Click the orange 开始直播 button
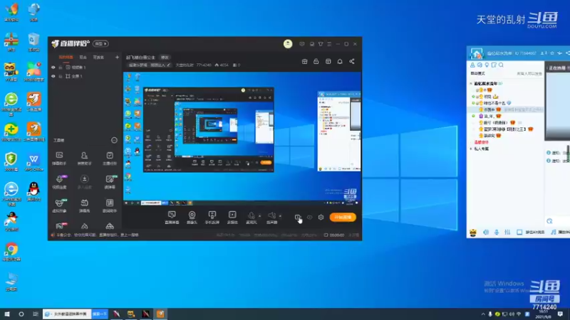 343,218
